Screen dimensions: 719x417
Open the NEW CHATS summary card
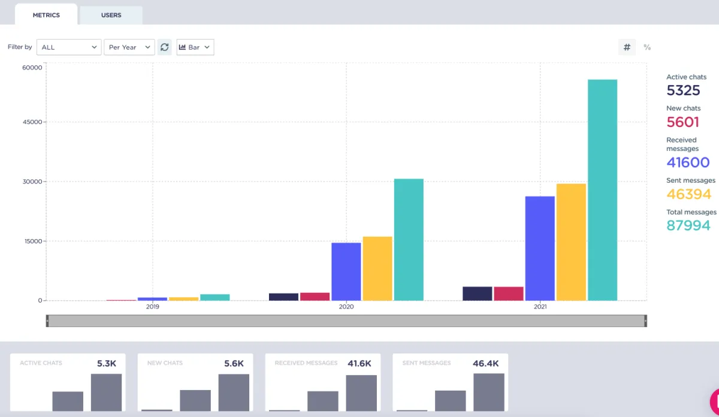[195, 382]
